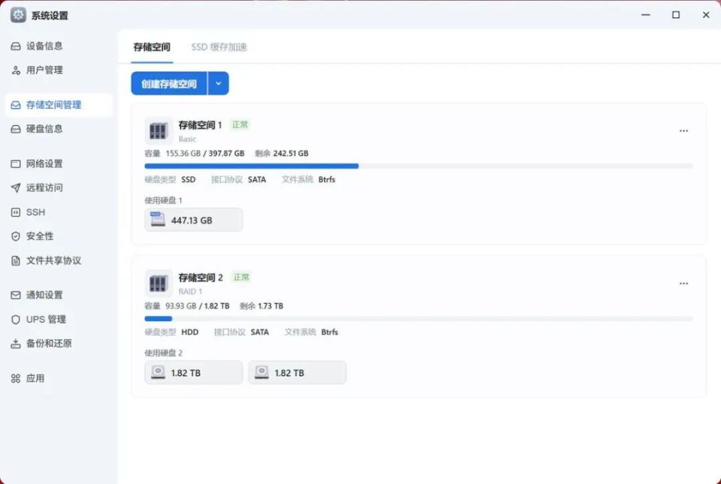Select the 447.13 GB disk in 存储空间 1
721x484 pixels.
coord(193,219)
